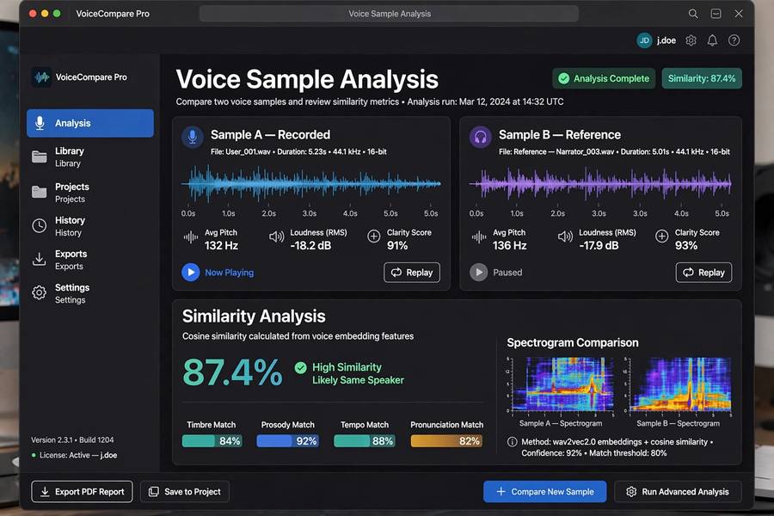Select the Analysis sidebar item
774x516 pixels.
coord(90,123)
